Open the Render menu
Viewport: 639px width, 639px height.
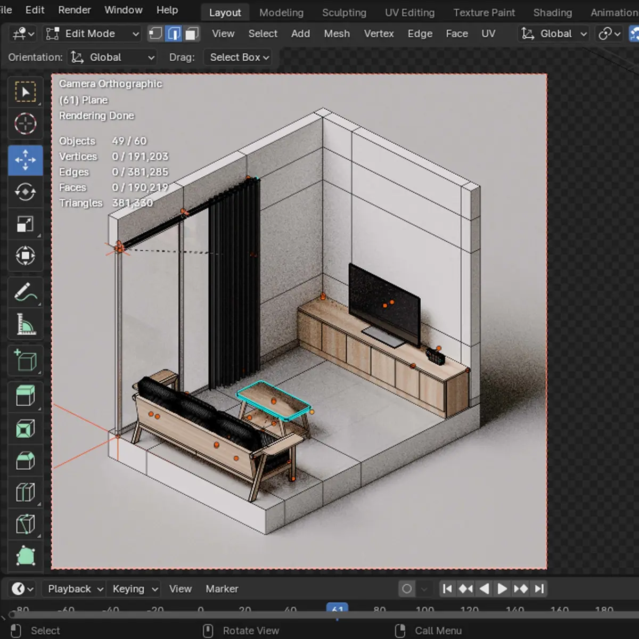pos(75,10)
